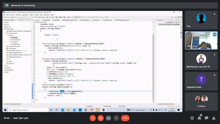Switch to the studdao.java editor tab
The image size is (220, 124).
coord(108,20)
